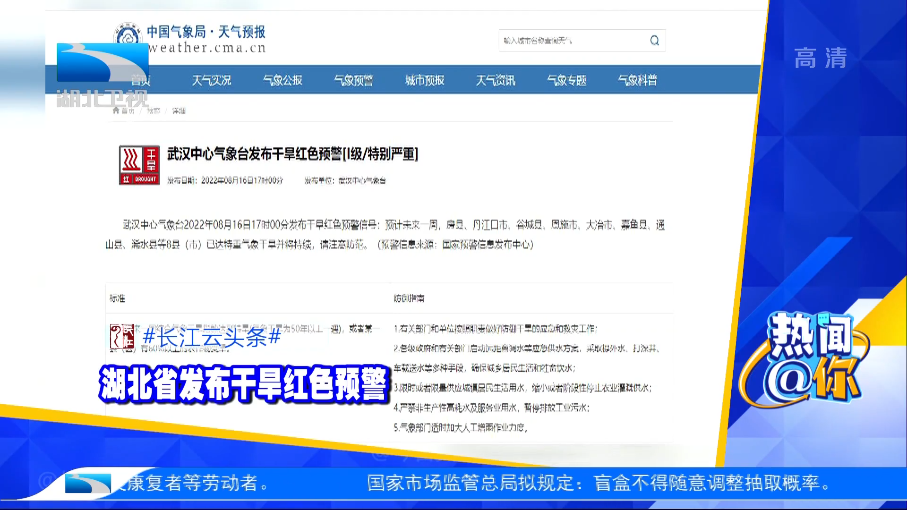Open the 气象公报 menu item

282,80
